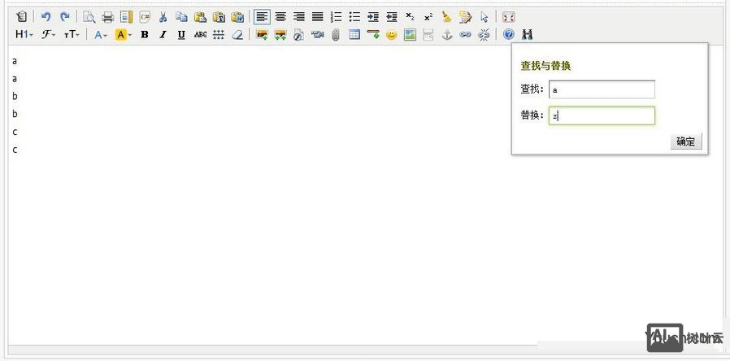Insert a Flash object
This screenshot has height=361, width=730.
299,34
